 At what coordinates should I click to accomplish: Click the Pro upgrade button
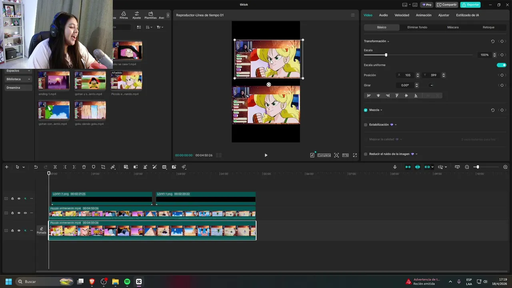pos(426,5)
